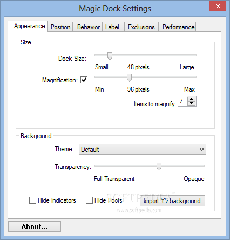Click Import Y'z background button
The width and height of the screenshot is (230, 240).
172,201
